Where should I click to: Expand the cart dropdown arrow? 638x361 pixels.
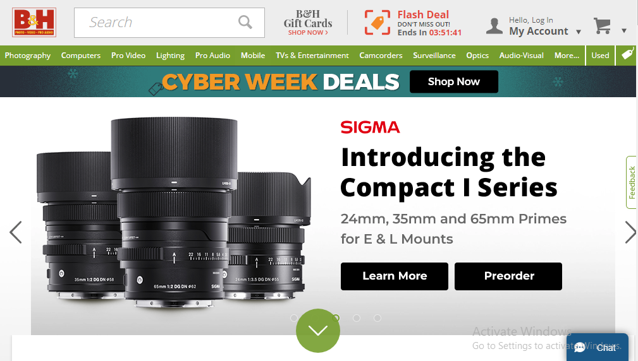tap(624, 31)
